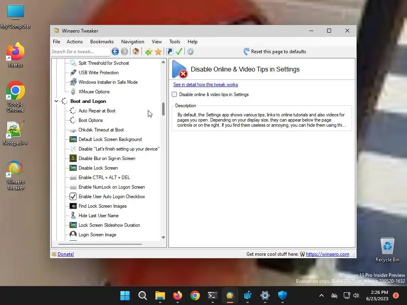The width and height of the screenshot is (407, 305).
Task: Select XMouse Options tweak
Action: click(94, 92)
